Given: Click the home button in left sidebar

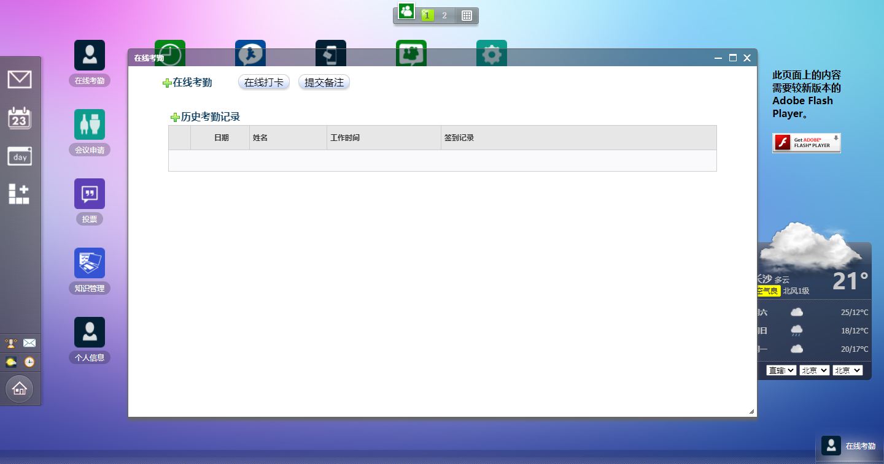Looking at the screenshot, I should pos(20,389).
